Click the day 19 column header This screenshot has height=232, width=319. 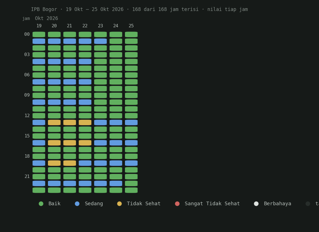point(39,26)
